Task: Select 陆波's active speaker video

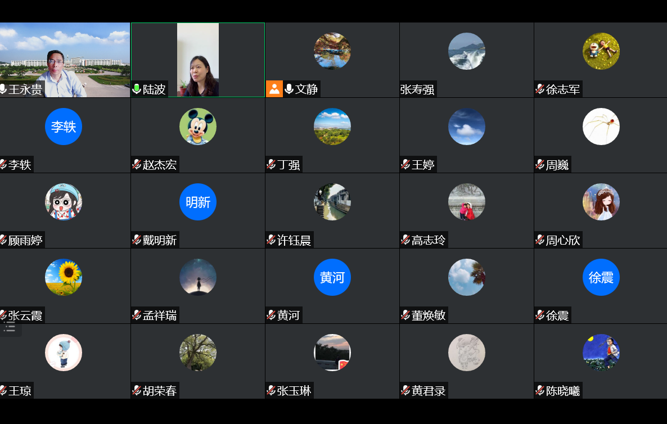Action: 198,60
